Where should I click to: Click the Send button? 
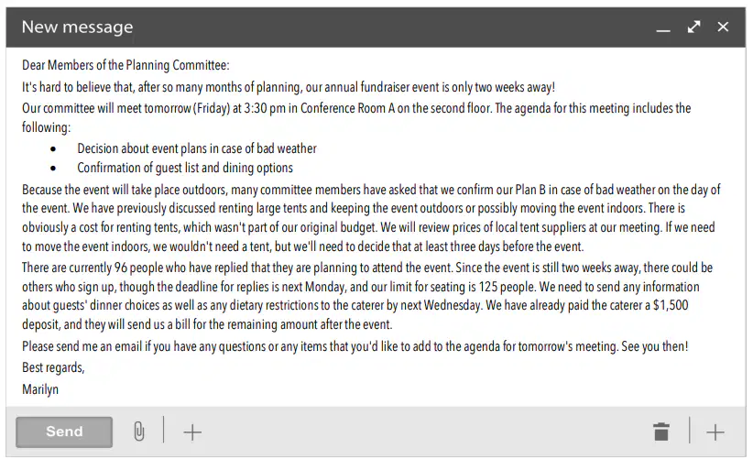[x=64, y=432]
